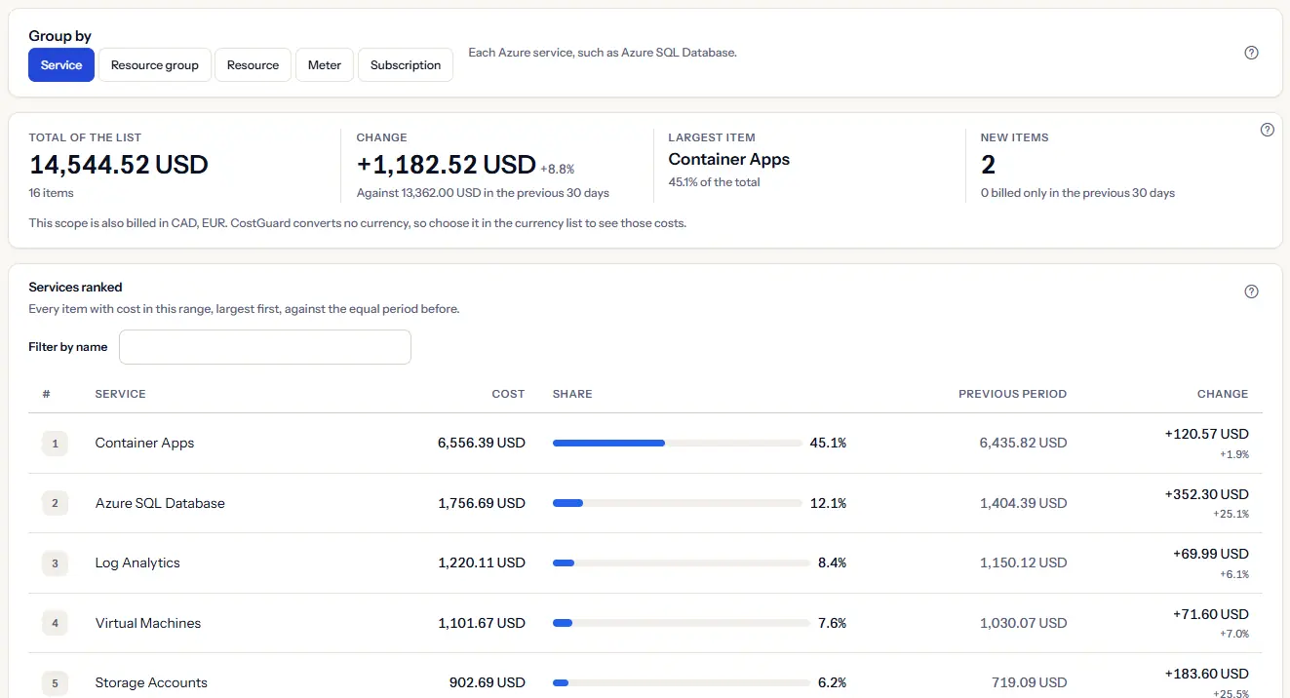Click the +1,182.52 USD change total

coord(447,164)
